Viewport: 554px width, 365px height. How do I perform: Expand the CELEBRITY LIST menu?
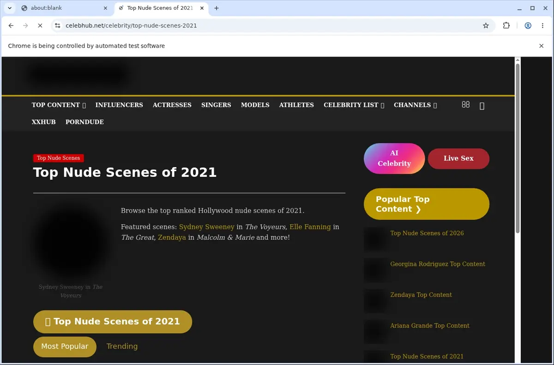tap(354, 105)
